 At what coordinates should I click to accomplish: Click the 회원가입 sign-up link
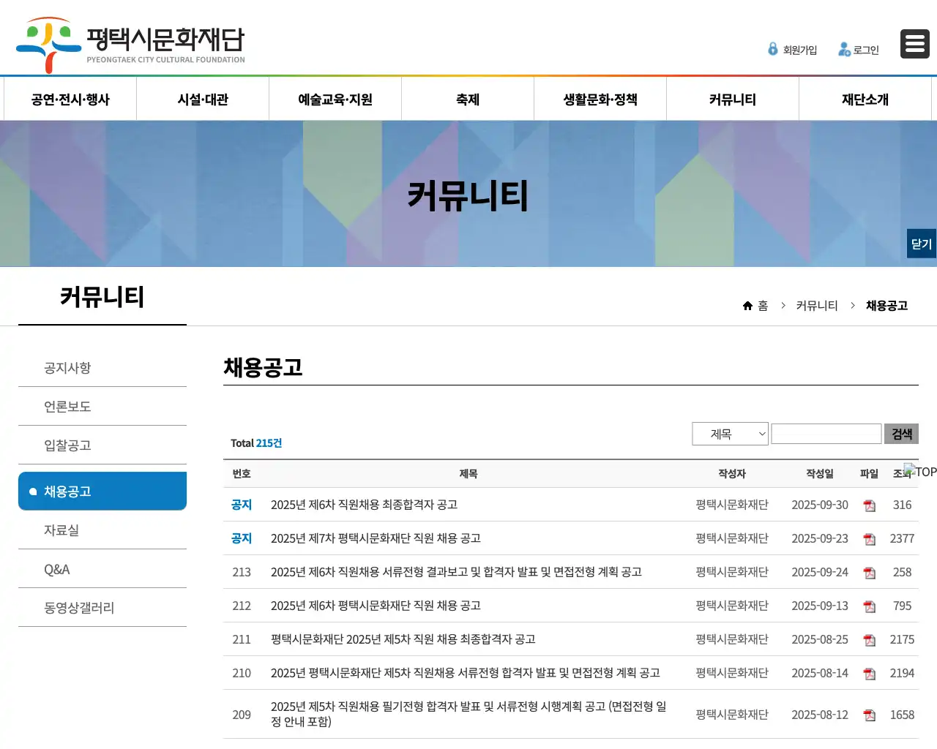(793, 50)
